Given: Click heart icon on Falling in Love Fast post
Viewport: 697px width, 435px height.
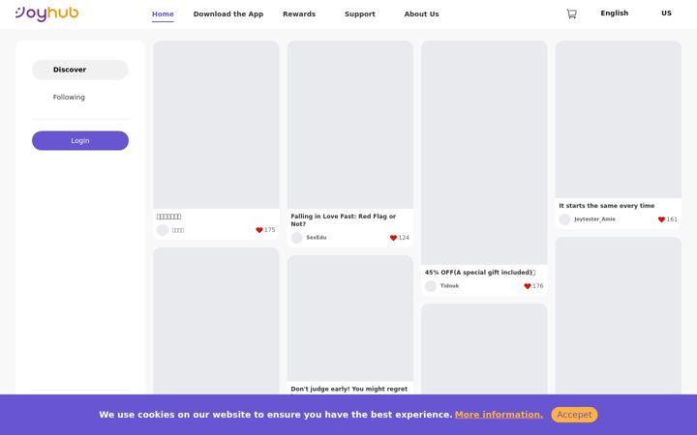Looking at the screenshot, I should pos(393,238).
